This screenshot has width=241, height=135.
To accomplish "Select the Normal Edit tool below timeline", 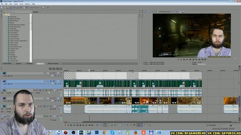I will coord(97,125).
